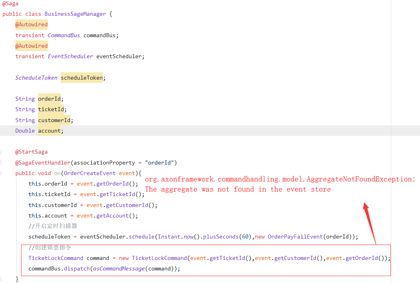Screen dimensions: 420x283
Task: Click the highlighted ticketId field name
Action: [51, 109]
